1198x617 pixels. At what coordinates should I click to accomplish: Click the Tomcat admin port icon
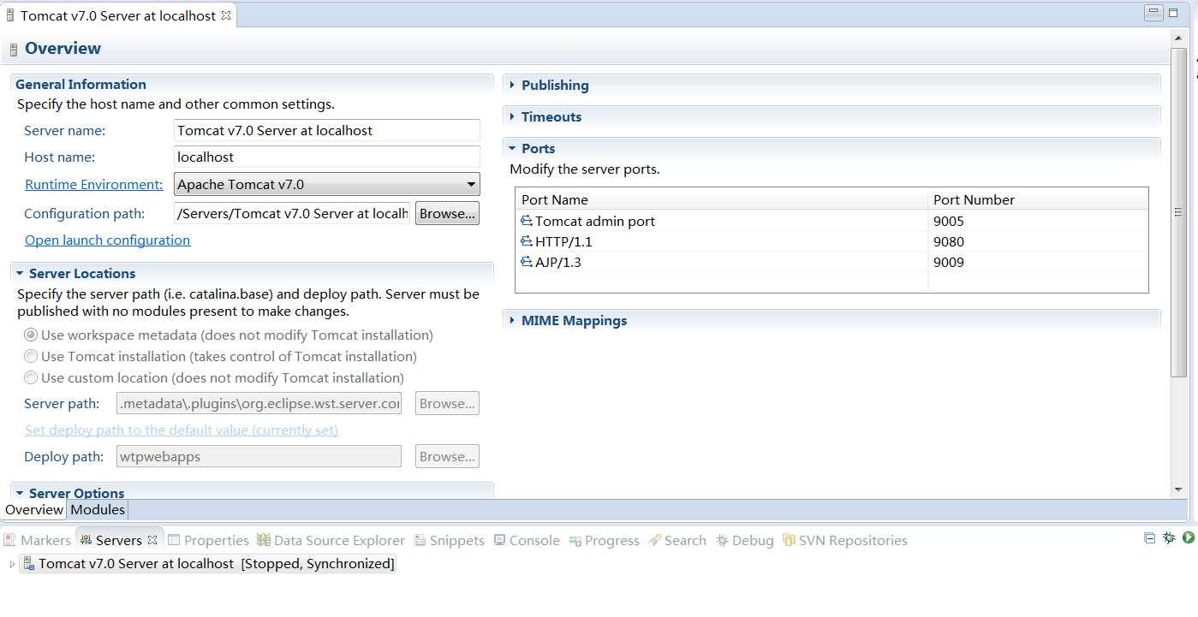click(x=527, y=221)
